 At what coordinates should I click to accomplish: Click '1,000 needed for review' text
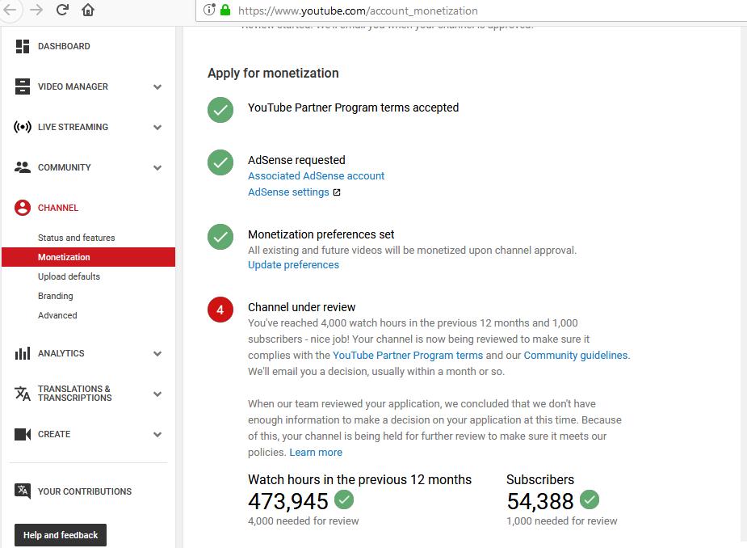pyautogui.click(x=562, y=521)
